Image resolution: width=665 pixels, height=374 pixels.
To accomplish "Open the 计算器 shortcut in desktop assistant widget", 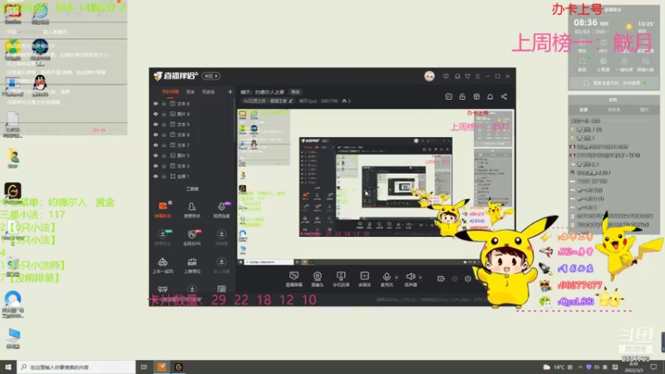I will tap(603, 64).
